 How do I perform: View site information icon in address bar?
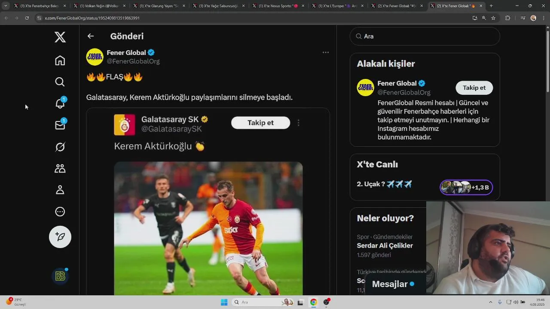pos(39,18)
